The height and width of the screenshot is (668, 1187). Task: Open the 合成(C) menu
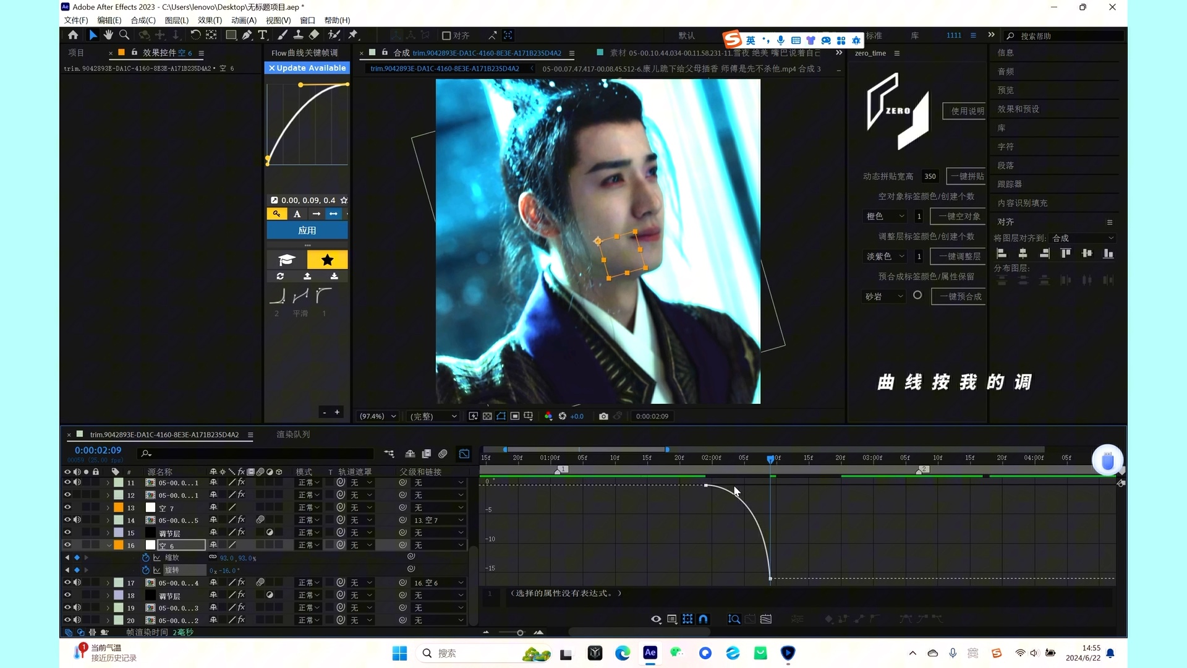click(x=143, y=20)
